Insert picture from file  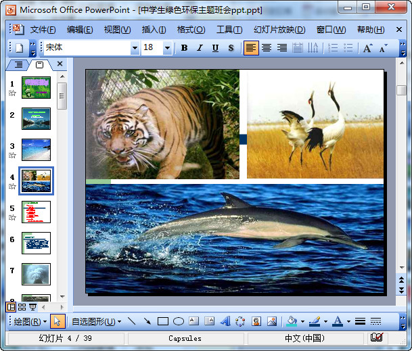[272, 321]
